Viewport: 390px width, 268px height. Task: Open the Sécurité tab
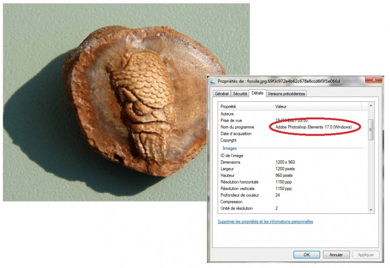[240, 94]
